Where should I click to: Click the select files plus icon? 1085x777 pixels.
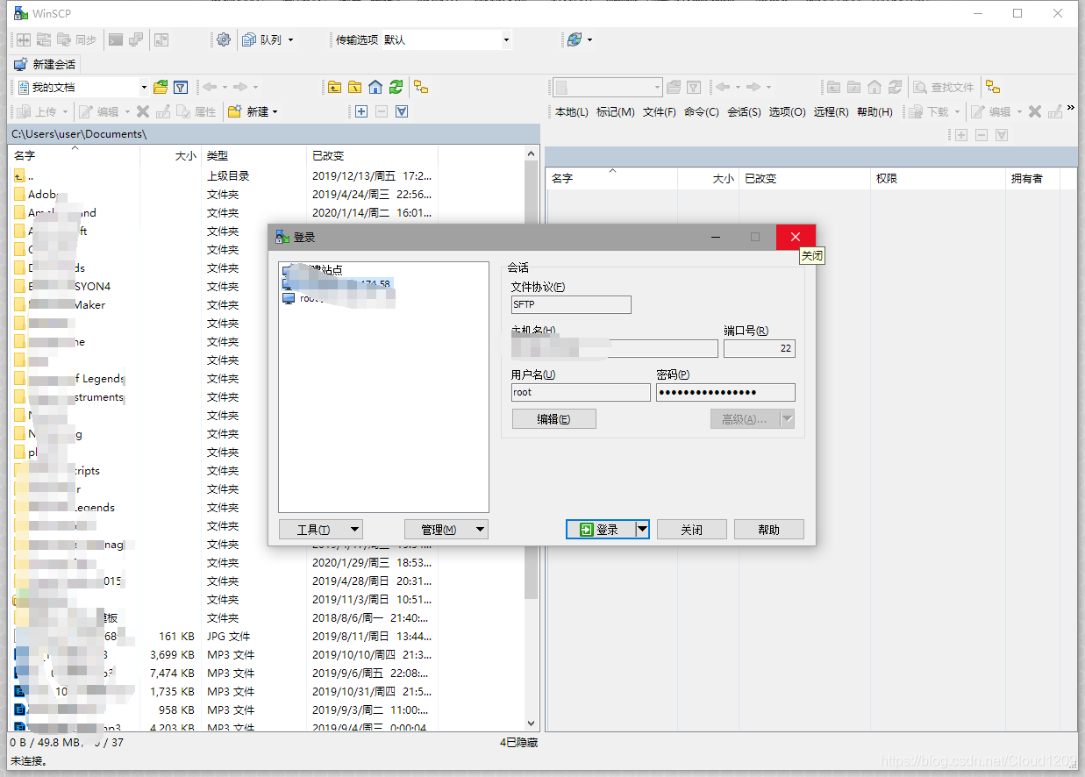coord(361,111)
